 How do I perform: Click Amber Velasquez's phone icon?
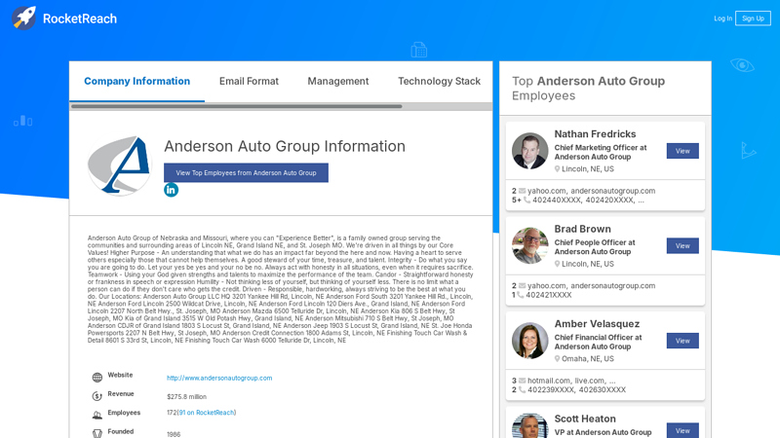tap(522, 390)
